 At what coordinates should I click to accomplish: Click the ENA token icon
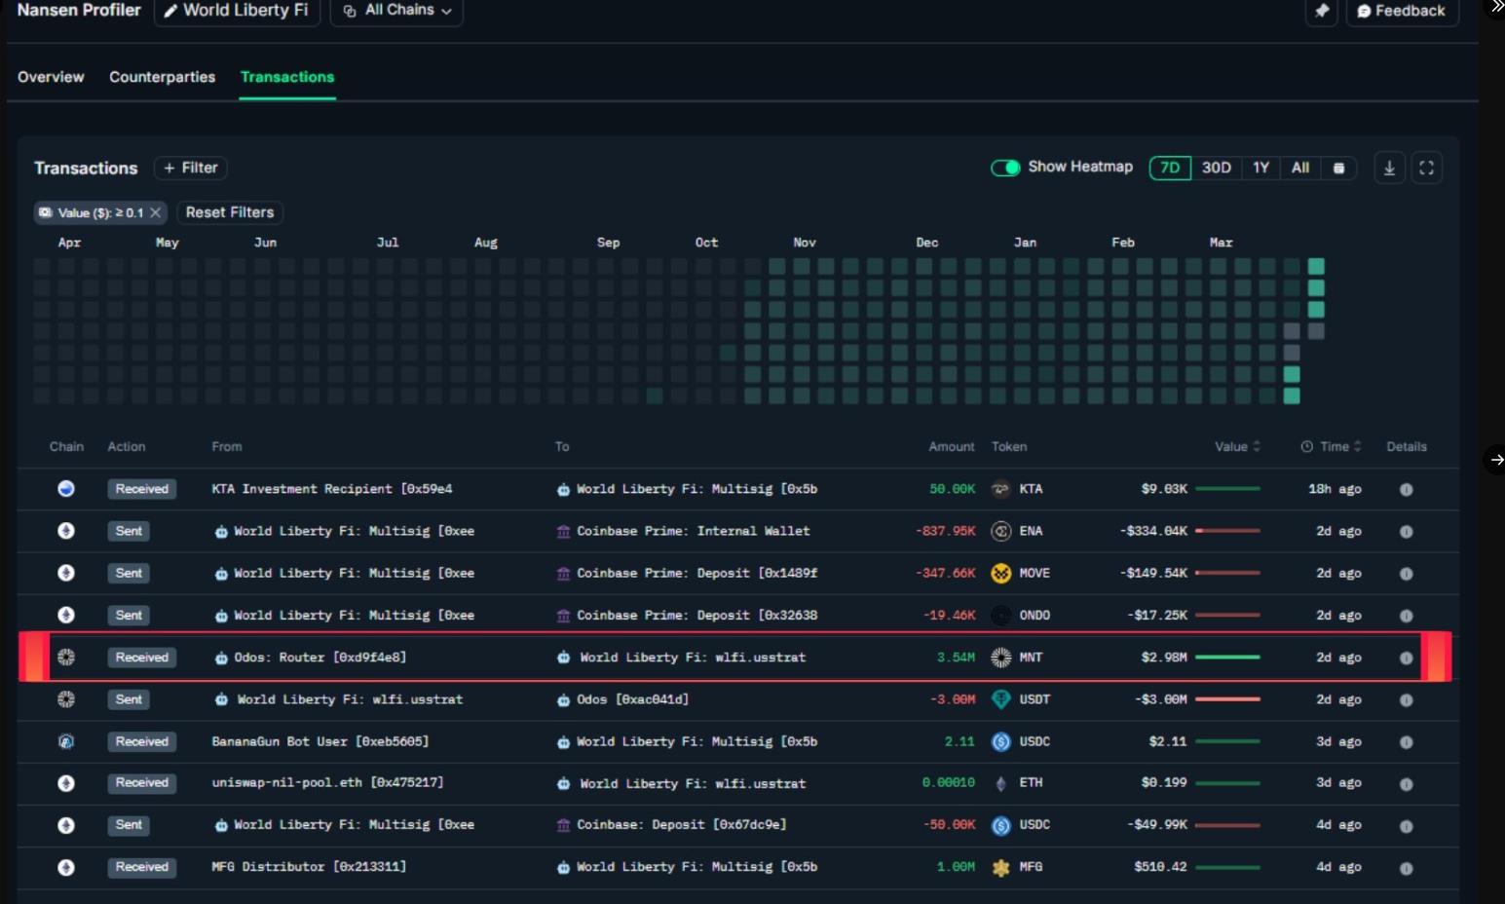pos(1000,531)
